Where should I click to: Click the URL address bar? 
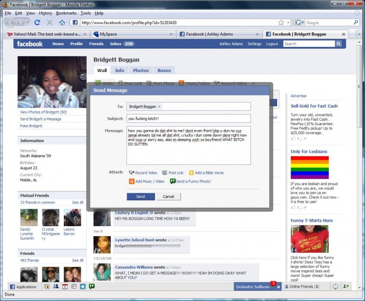tap(178, 22)
